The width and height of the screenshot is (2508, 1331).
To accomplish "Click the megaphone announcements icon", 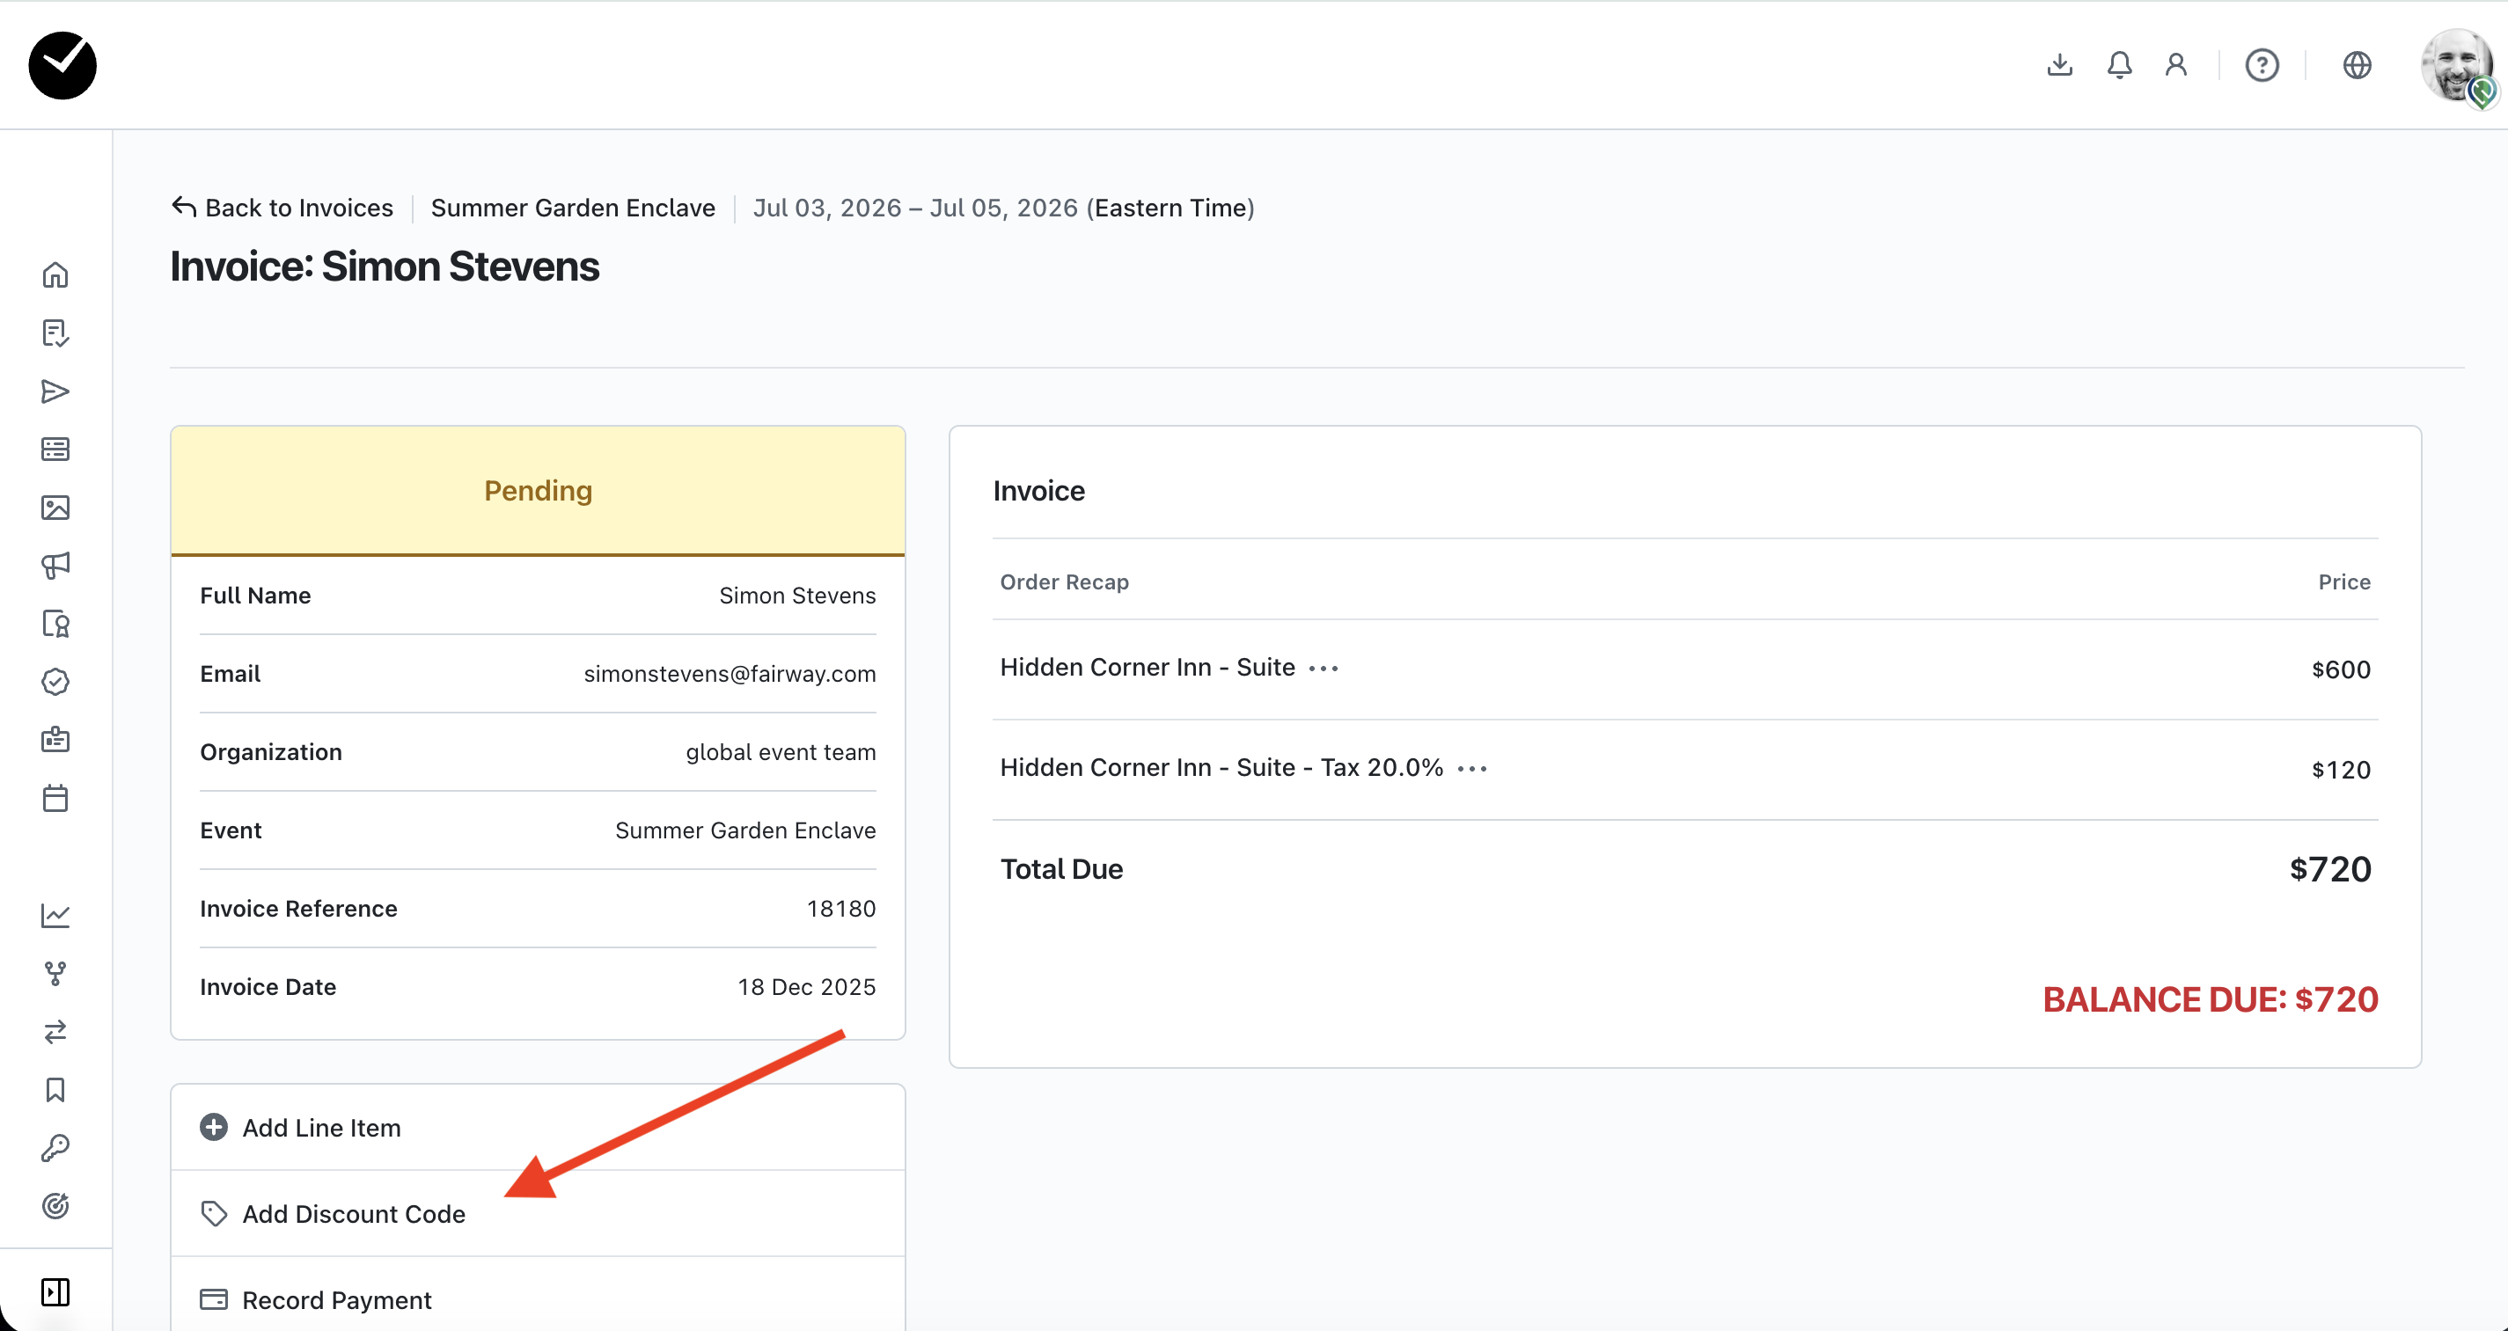I will click(55, 566).
